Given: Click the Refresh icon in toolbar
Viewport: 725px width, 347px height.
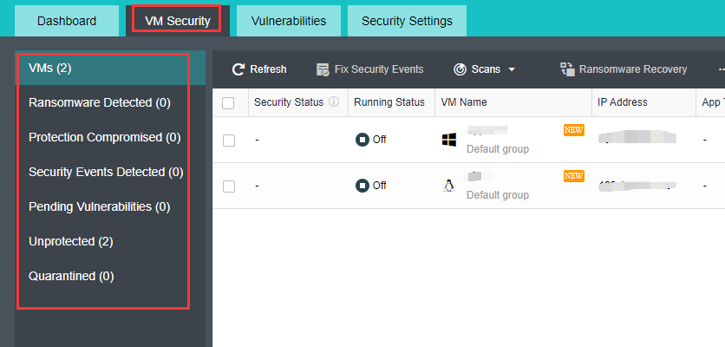Looking at the screenshot, I should pyautogui.click(x=238, y=69).
